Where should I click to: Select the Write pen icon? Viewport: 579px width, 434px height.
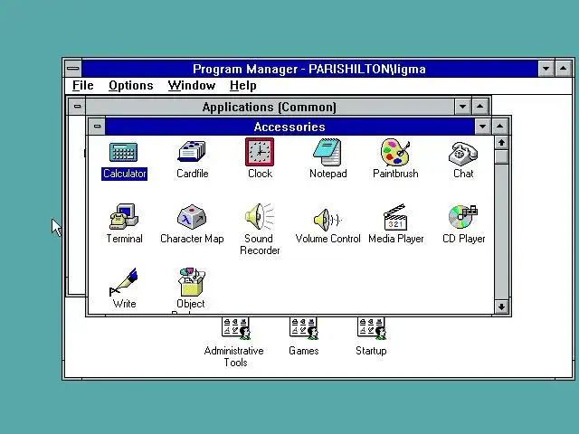(x=124, y=282)
